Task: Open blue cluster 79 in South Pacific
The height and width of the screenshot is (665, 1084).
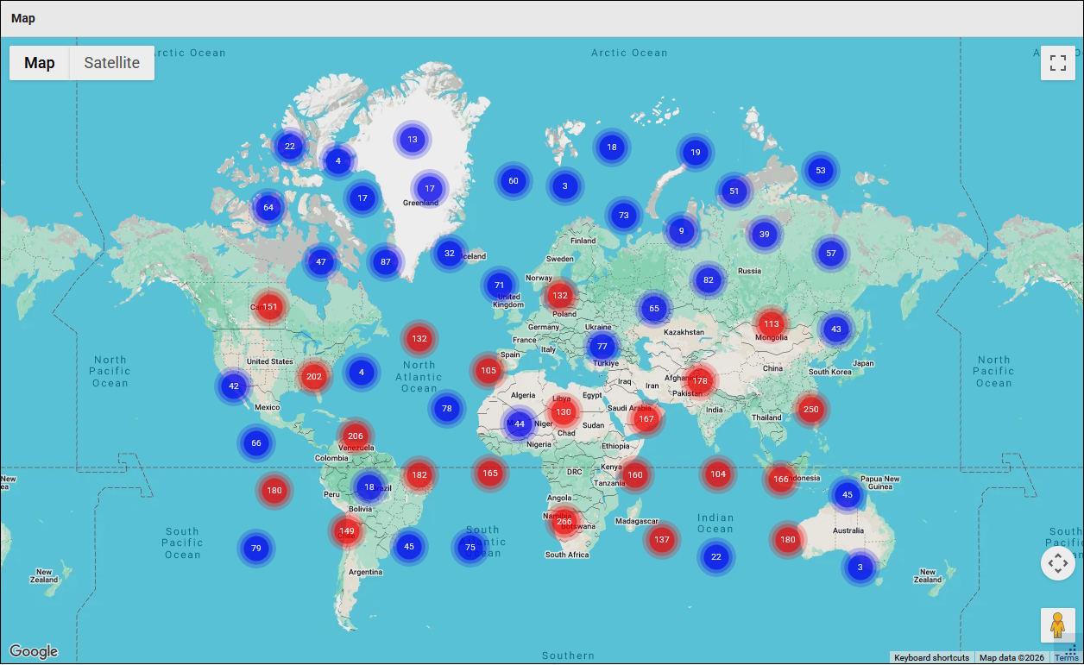Action: point(256,549)
